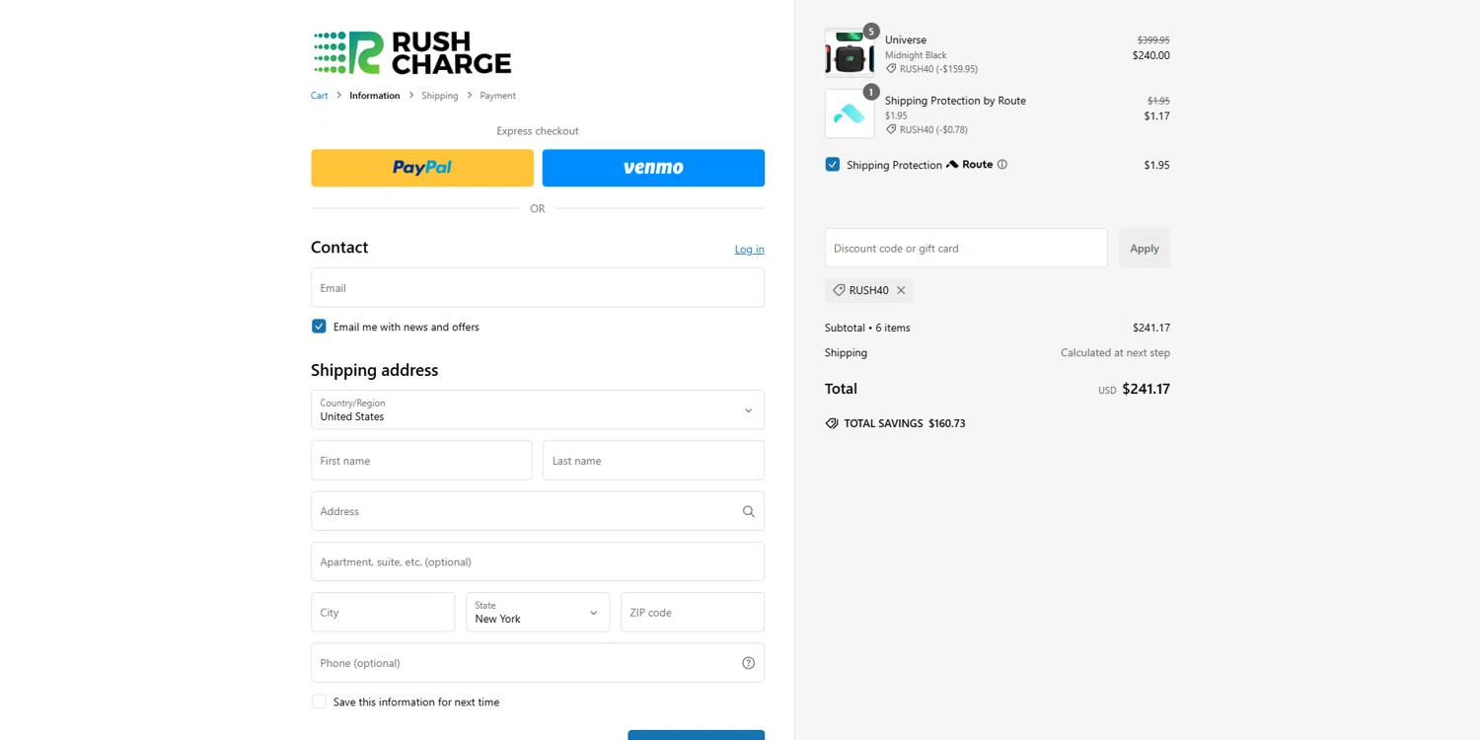This screenshot has width=1480, height=740.
Task: Click the Route shipping protection thumbnail
Action: [850, 113]
